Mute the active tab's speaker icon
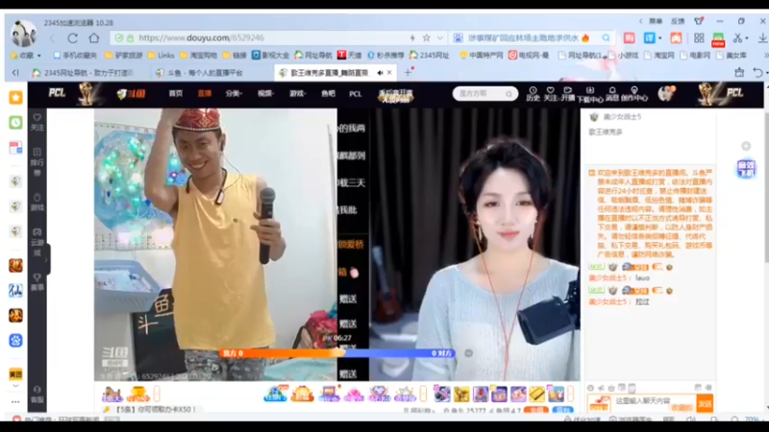 [x=380, y=73]
